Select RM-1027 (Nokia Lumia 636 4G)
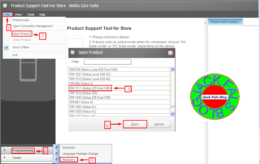Image resolution: width=260 pixels, height=164 pixels. 119,74
